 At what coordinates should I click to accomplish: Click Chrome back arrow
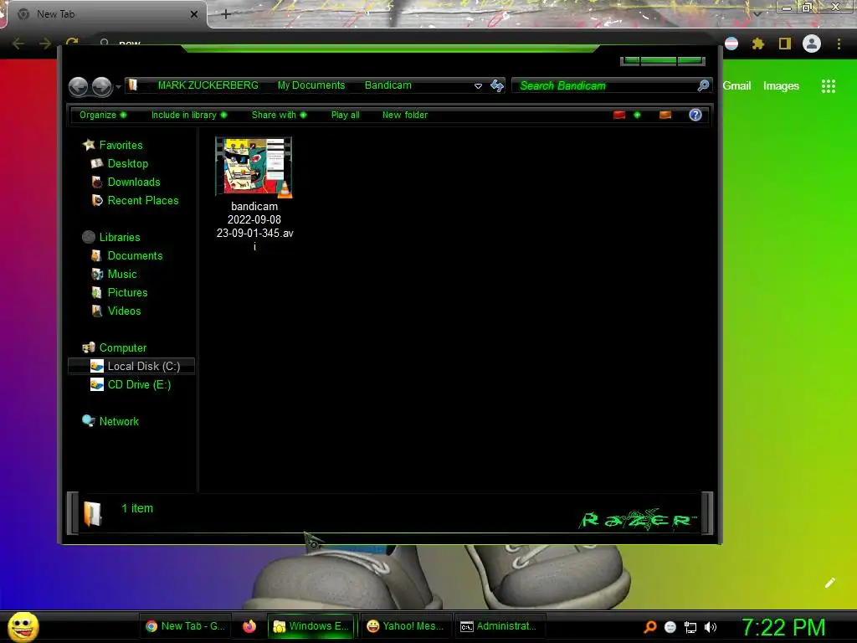pos(18,44)
